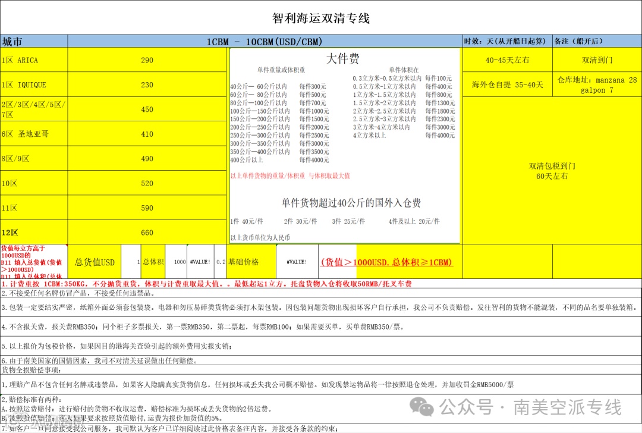Click the 仓库地址: manzana 28 galpon 7 cell
This screenshot has width=642, height=433.
coord(597,85)
